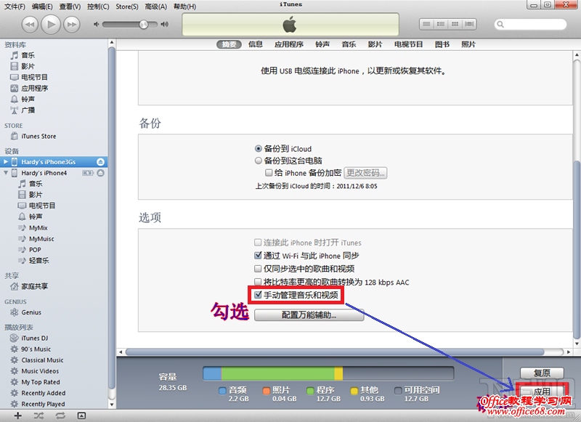The width and height of the screenshot is (581, 422).
Task: Open MyMix playlist under iPhone4
Action: [x=38, y=228]
